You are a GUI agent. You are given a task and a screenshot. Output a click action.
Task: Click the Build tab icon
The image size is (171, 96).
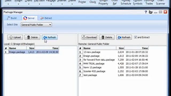8,18
